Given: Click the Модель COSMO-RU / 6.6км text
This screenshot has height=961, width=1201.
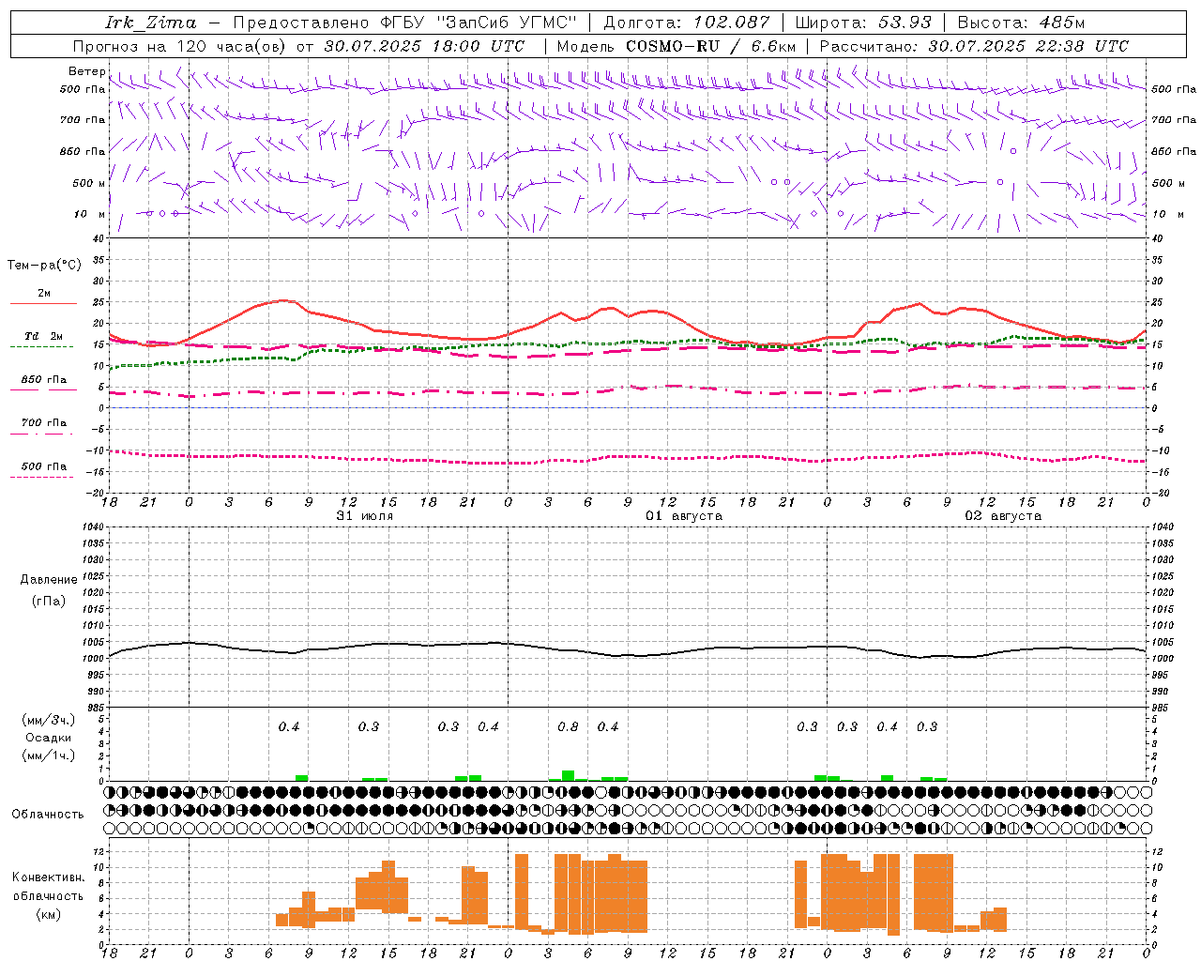Looking at the screenshot, I should tap(677, 46).
